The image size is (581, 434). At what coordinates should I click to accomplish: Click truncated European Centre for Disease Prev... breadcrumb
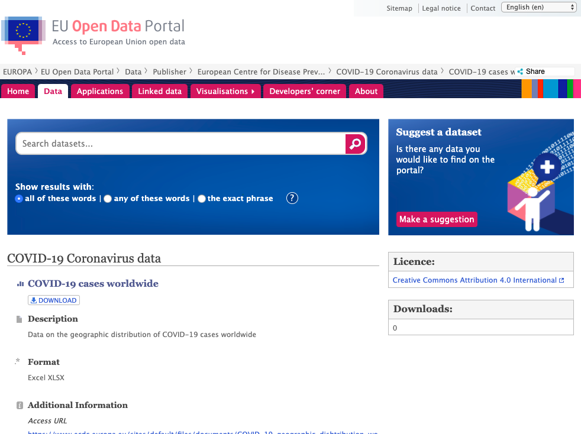pos(261,72)
